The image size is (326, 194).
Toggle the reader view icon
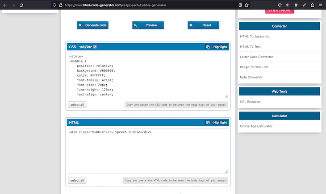click(240, 5)
